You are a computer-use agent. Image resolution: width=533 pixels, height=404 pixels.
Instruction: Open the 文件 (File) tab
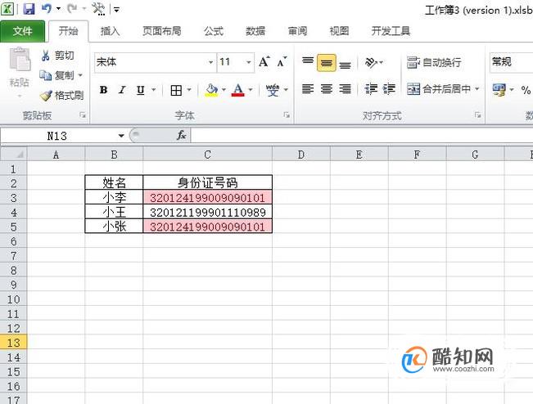coord(22,31)
